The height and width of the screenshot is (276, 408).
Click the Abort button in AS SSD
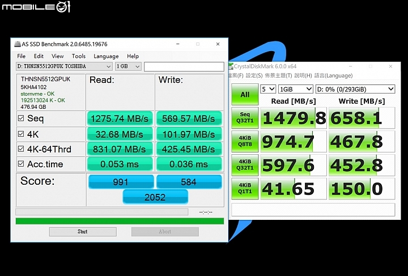click(x=165, y=232)
